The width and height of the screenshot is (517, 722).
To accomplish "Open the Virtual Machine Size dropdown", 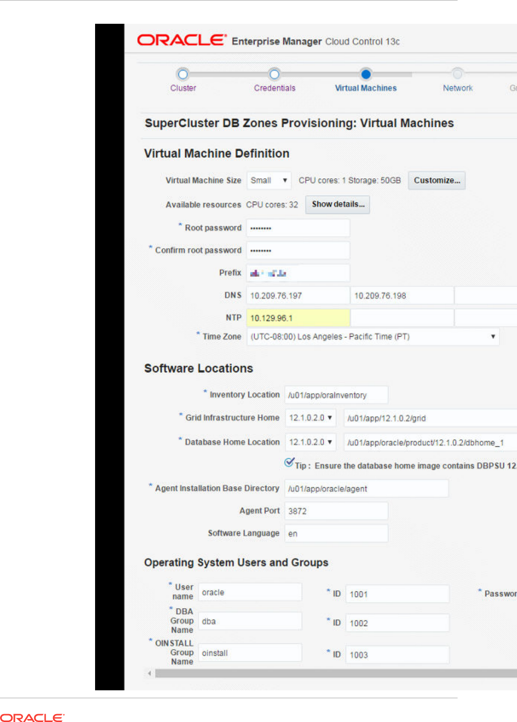I will (269, 180).
